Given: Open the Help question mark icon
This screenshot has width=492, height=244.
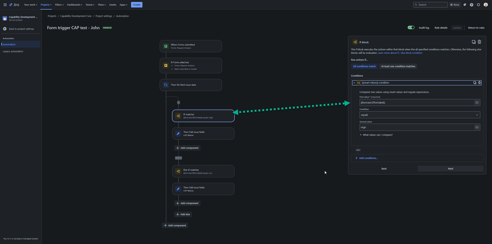Looking at the screenshot, I should click(472, 5).
